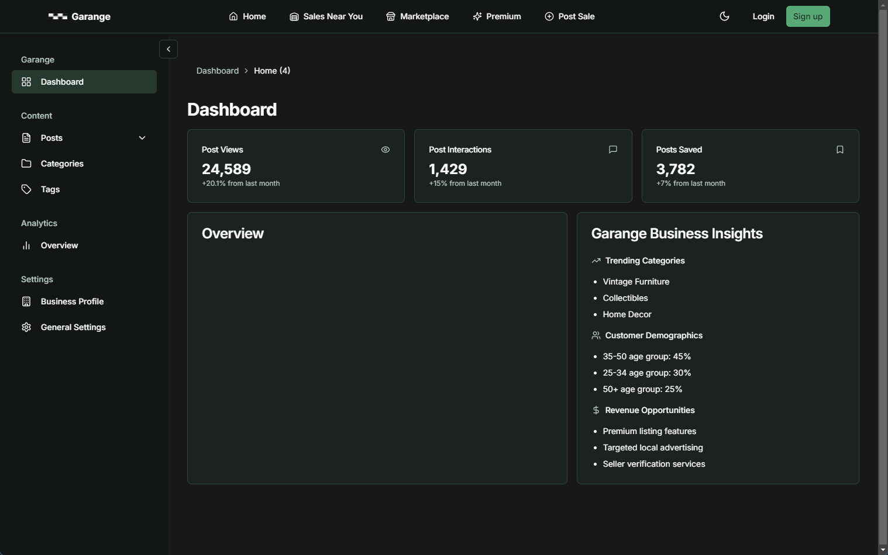Click the Marketplace store icon
The width and height of the screenshot is (888, 555).
click(391, 16)
